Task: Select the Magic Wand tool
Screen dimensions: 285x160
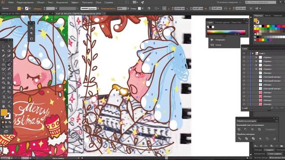Action: coord(4,51)
